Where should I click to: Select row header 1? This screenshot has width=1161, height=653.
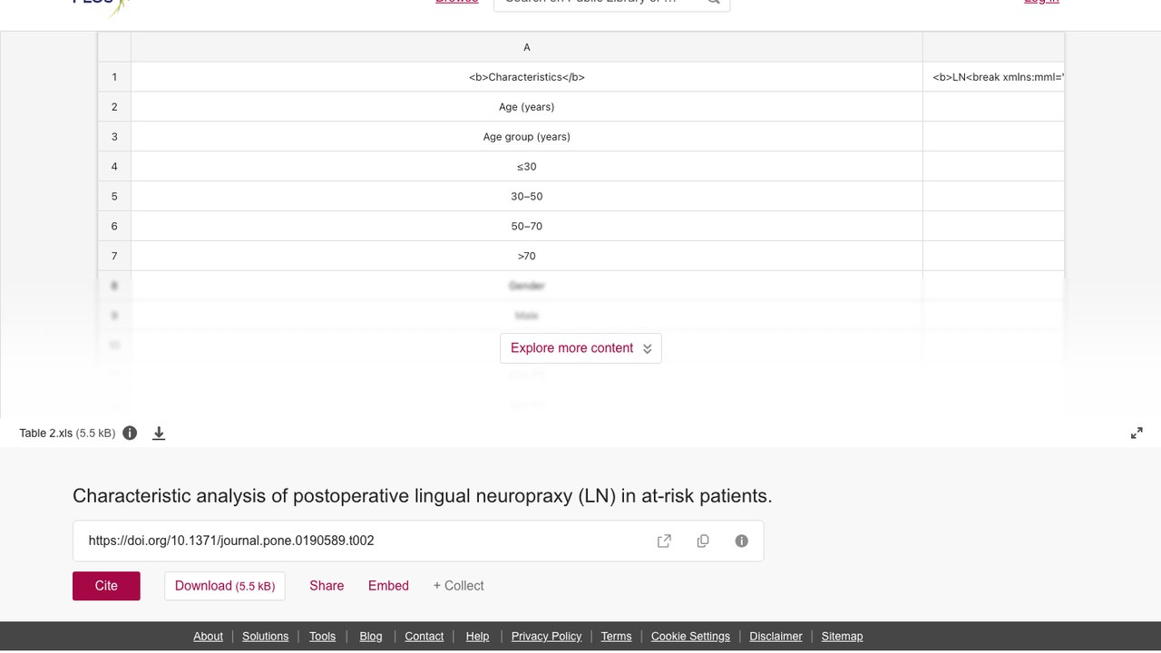(x=114, y=77)
